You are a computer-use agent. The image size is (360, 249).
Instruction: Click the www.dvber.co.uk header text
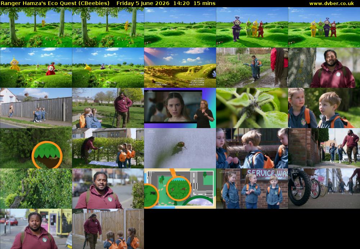(332, 4)
